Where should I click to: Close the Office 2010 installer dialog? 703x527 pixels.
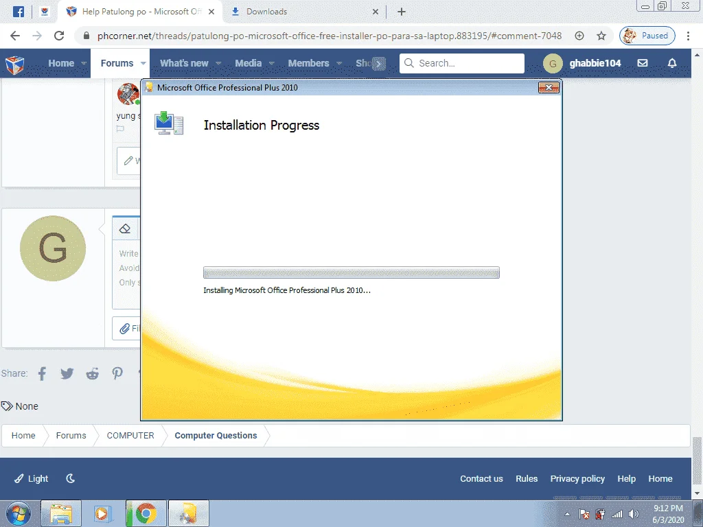pos(549,87)
